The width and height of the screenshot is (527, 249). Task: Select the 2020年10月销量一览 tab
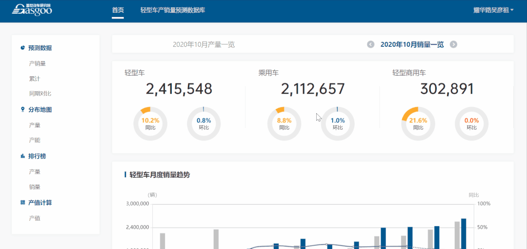tap(412, 44)
